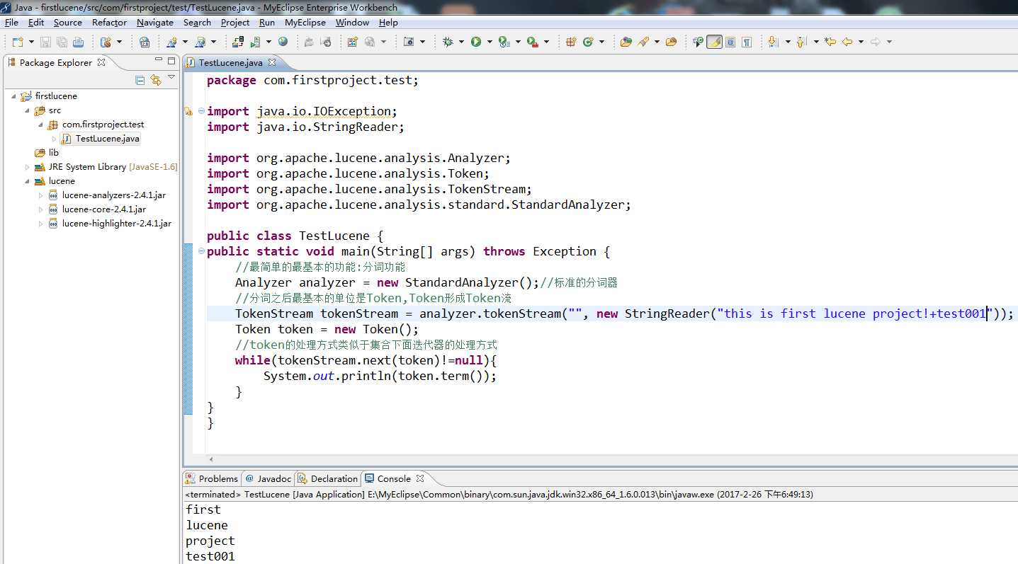
Task: Fold the main method block
Action: coord(201,251)
